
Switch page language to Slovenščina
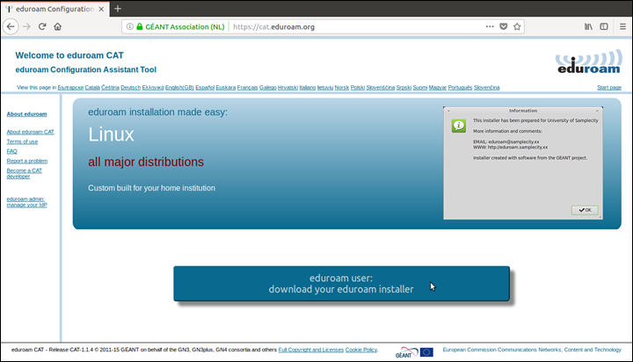[x=381, y=88]
